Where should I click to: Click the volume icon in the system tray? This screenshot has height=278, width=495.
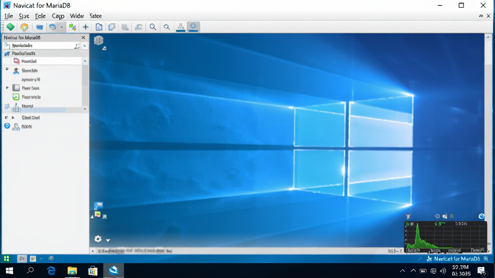pos(443,271)
